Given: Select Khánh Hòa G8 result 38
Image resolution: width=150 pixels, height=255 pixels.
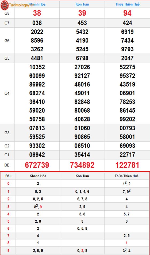Looking at the screenshot, I should click(37, 13).
